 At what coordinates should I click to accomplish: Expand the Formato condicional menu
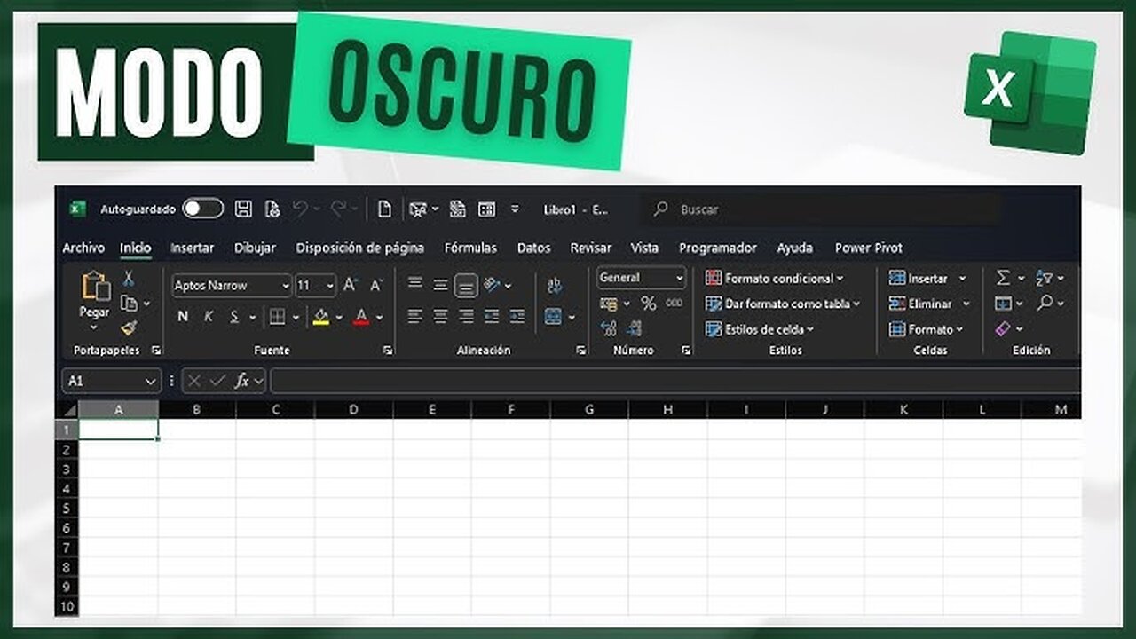point(775,279)
